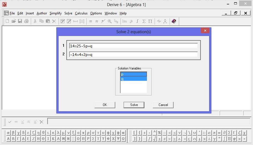Click the Author Matrix grid icon

pos(82,21)
